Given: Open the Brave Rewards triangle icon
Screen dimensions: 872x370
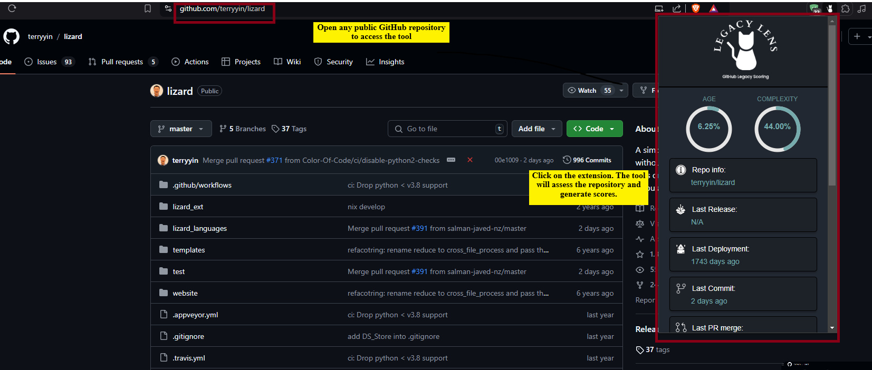Looking at the screenshot, I should click(x=713, y=8).
